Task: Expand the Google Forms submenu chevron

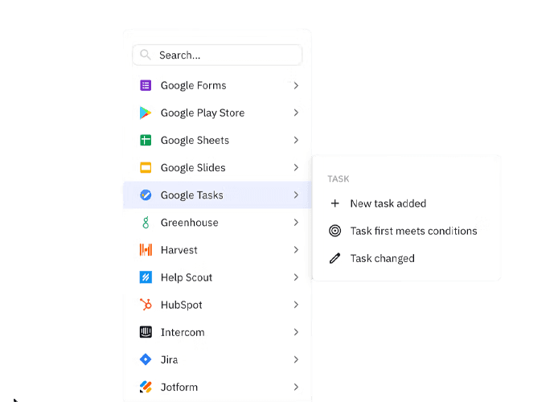Action: click(x=296, y=85)
